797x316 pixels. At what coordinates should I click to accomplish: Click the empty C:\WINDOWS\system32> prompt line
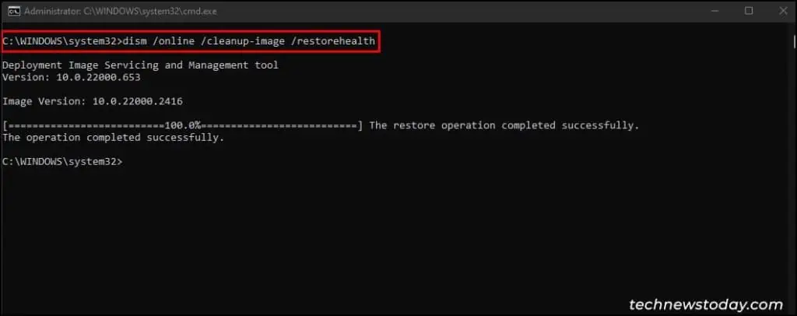[62, 161]
